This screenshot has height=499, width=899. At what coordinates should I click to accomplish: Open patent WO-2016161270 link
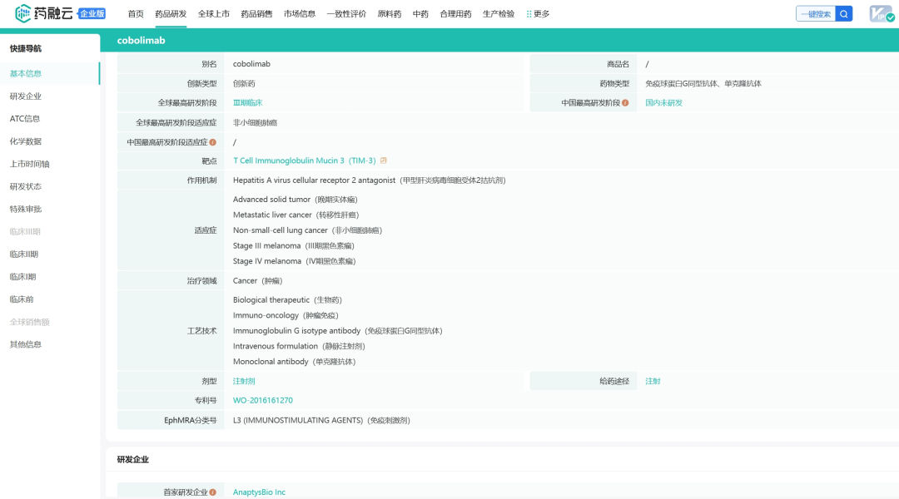[x=262, y=401]
